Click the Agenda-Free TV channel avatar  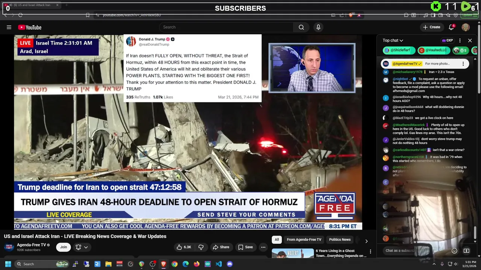(9, 247)
